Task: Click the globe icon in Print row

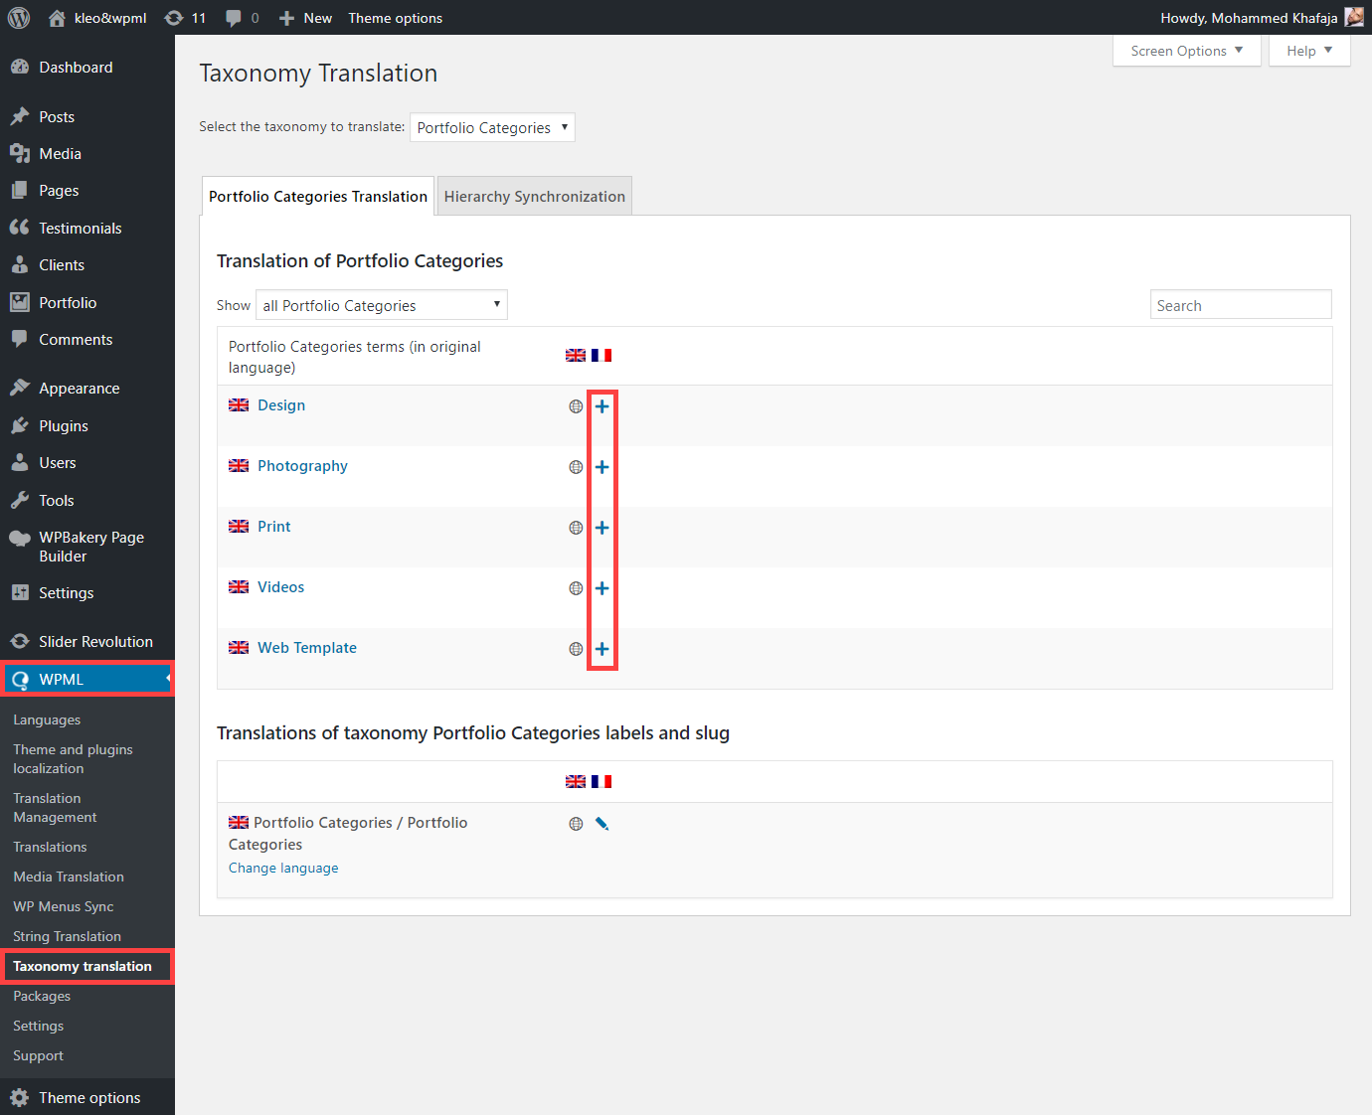Action: click(576, 528)
